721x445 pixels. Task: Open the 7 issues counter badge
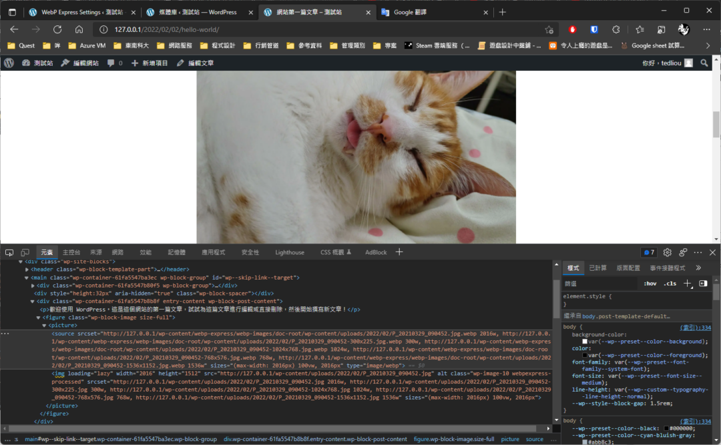pos(650,252)
